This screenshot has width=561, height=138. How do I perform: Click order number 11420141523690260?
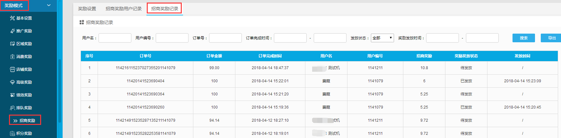tap(145, 107)
